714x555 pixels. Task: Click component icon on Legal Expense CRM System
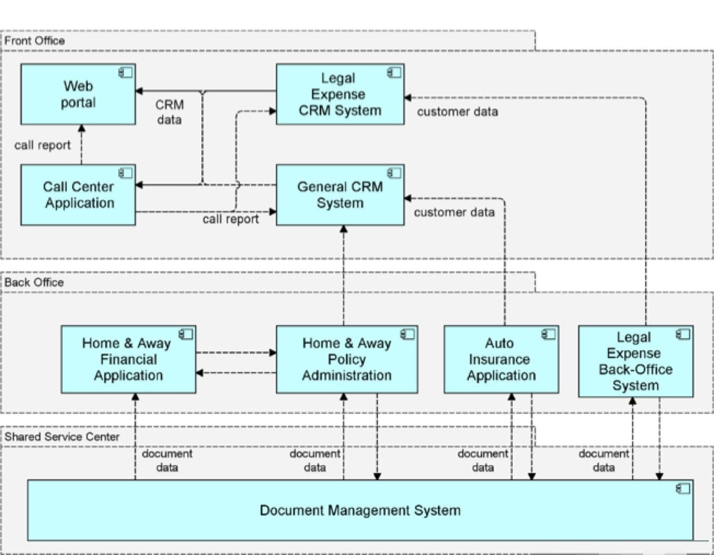point(394,73)
